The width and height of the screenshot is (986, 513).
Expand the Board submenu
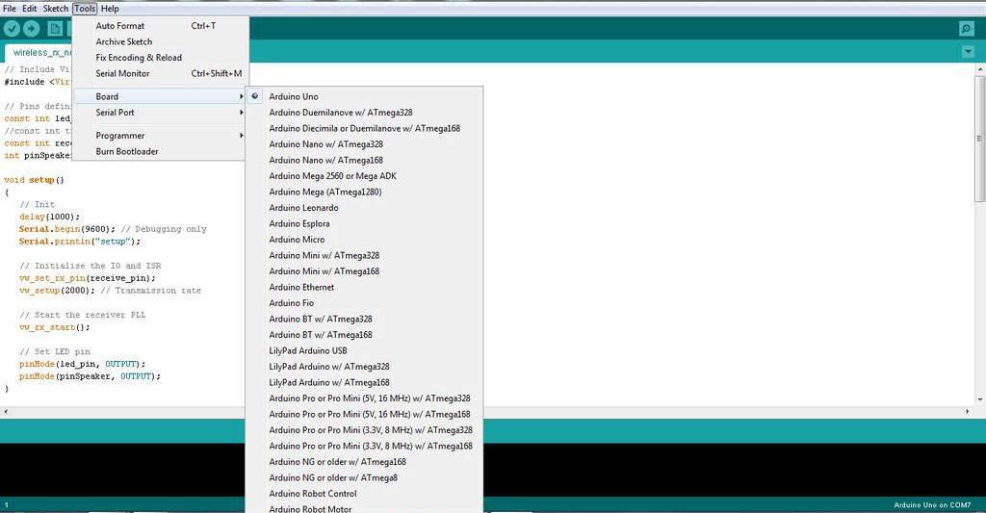pyautogui.click(x=161, y=96)
